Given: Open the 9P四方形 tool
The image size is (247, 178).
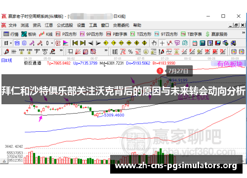Looking at the screenshot, I should click(91, 34).
